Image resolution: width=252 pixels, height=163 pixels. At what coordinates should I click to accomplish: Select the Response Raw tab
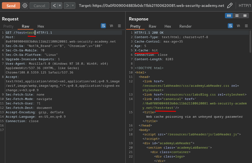(152, 26)
